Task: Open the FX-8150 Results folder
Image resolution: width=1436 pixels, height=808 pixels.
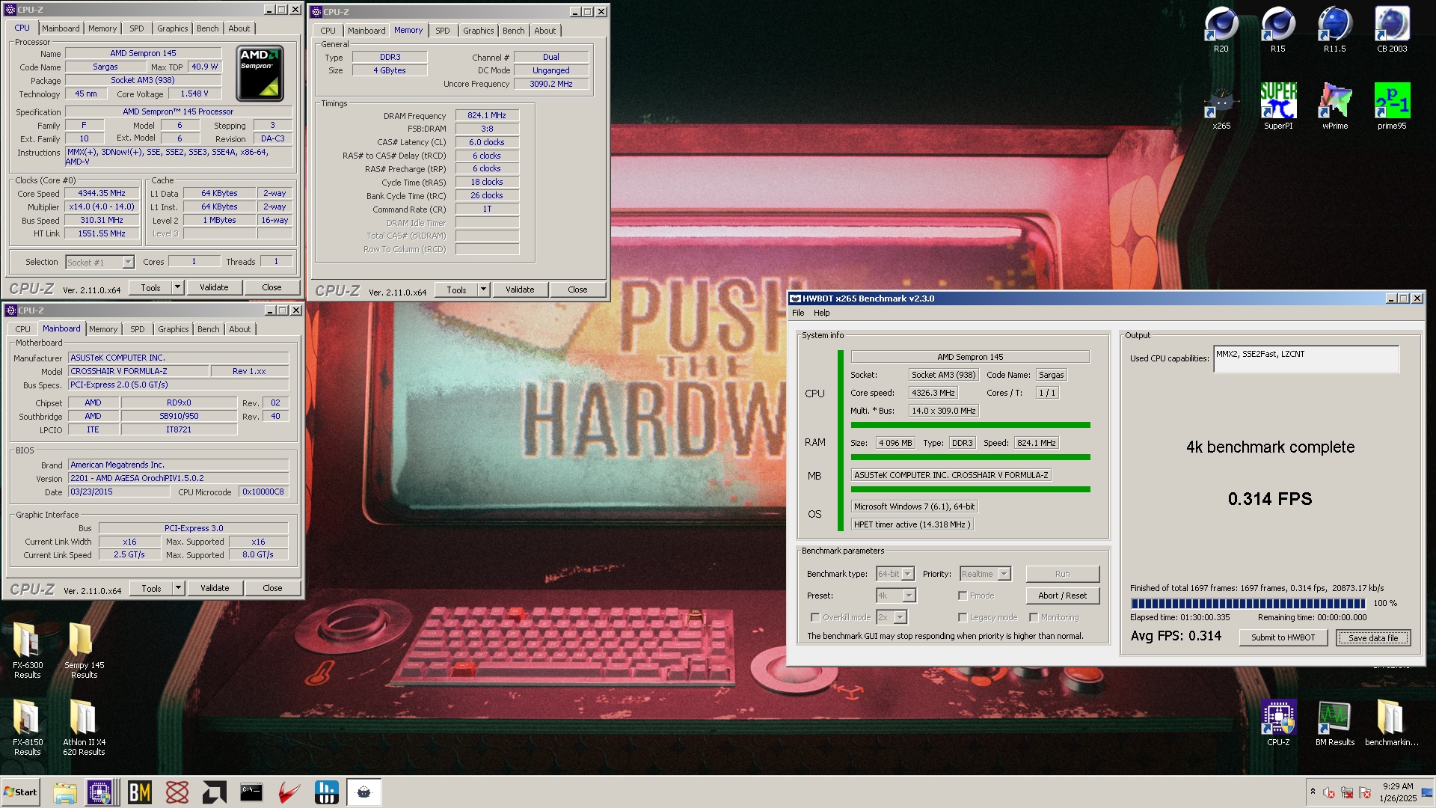Action: point(28,727)
